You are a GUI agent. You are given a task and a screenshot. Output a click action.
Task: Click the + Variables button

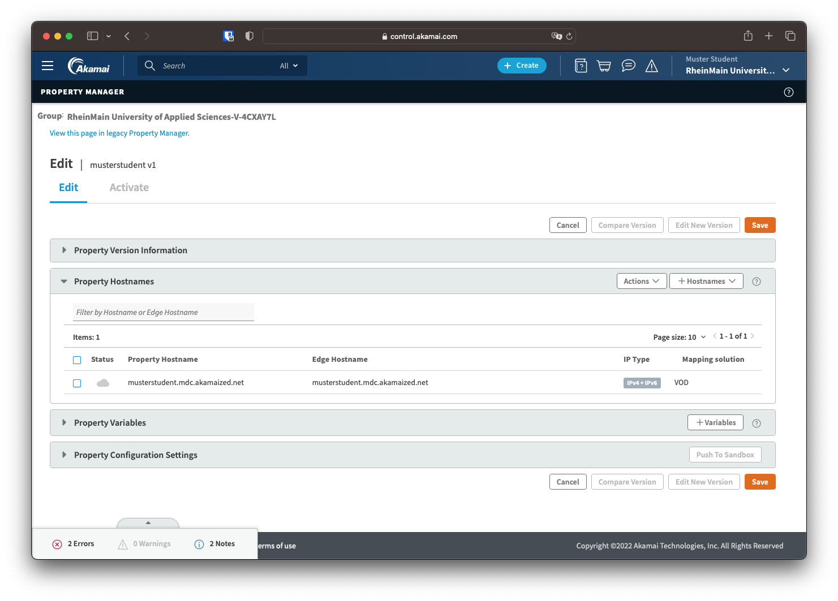[715, 422]
